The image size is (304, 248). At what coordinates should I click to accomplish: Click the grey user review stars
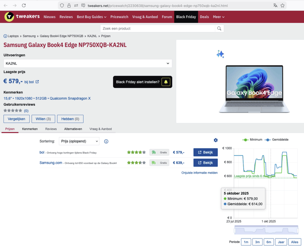point(13,111)
